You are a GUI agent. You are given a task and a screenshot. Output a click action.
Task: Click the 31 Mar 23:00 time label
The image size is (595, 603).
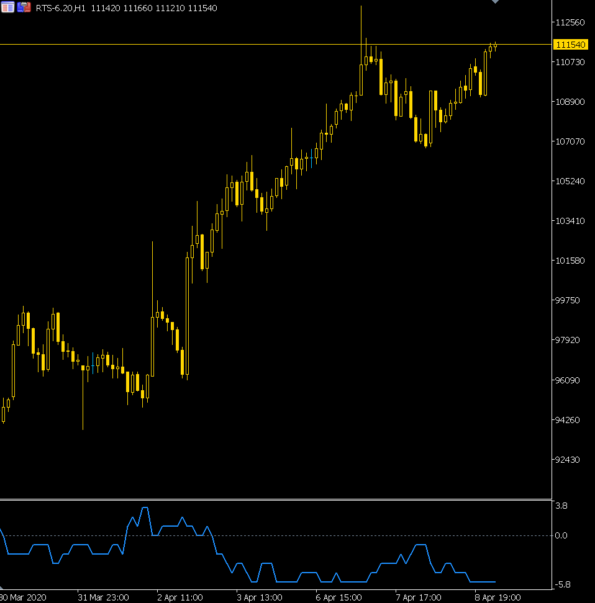click(103, 597)
